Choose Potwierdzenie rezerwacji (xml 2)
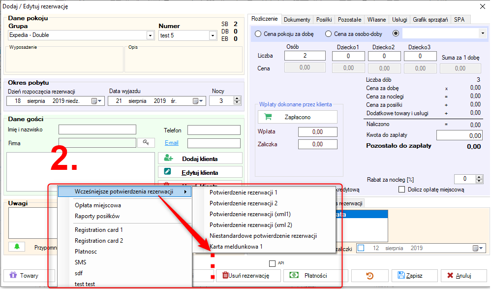The height and width of the screenshot is (289, 491). pyautogui.click(x=264, y=225)
